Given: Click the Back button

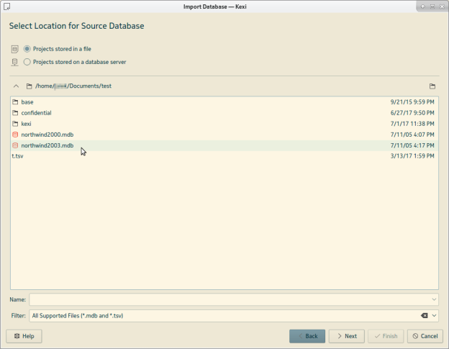Looking at the screenshot, I should coord(307,336).
